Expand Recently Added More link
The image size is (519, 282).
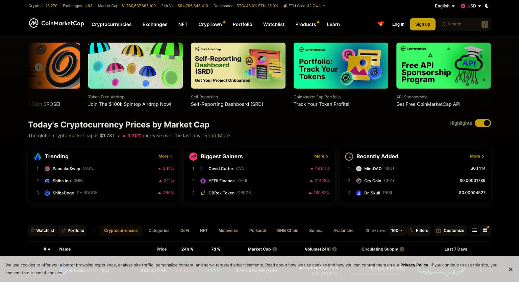[x=477, y=156]
